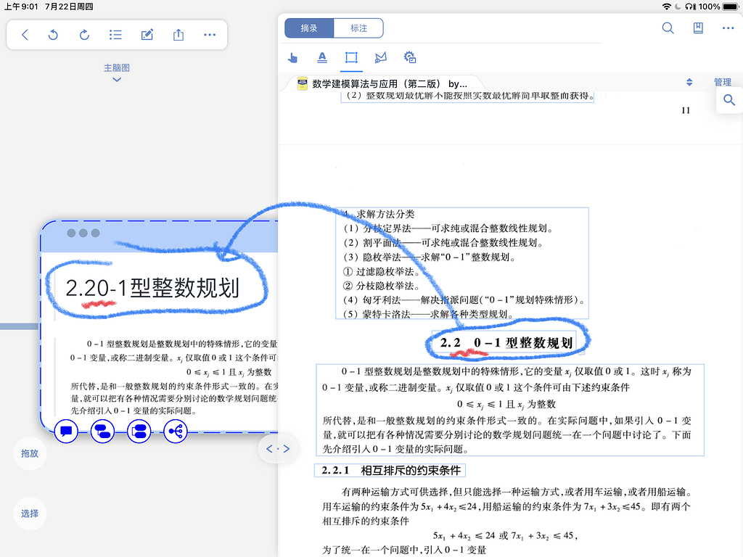Share the mindmap via the export icon
Image resolution: width=743 pixels, height=557 pixels.
[x=178, y=34]
